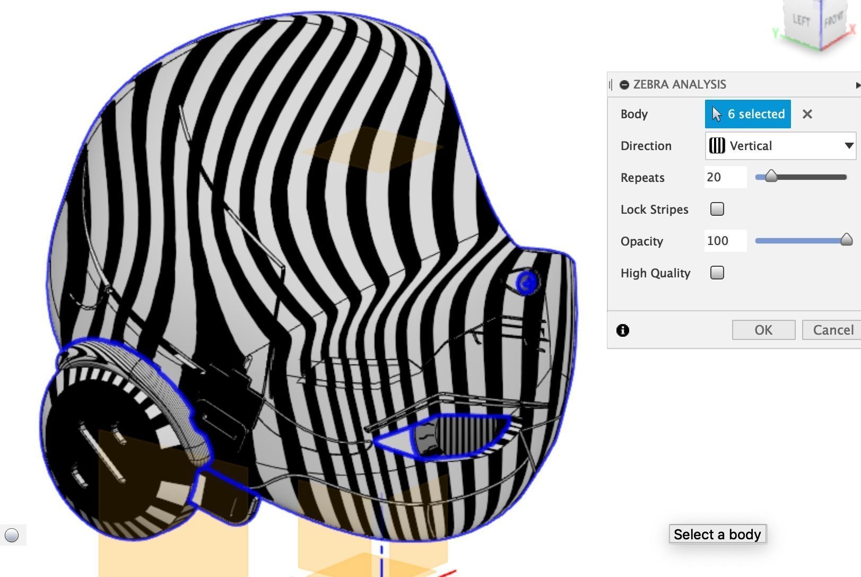
Task: Click the Repeats value field showing 20
Action: click(725, 177)
